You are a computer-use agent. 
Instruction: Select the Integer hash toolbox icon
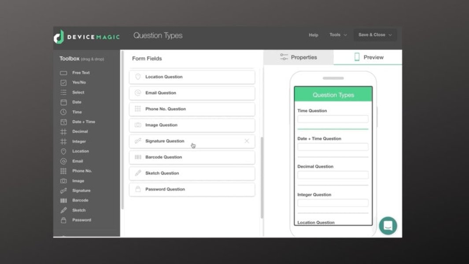63,141
